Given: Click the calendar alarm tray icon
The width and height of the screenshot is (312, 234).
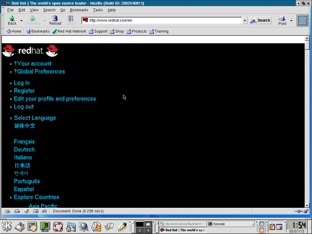Looking at the screenshot, I should click(x=279, y=227).
